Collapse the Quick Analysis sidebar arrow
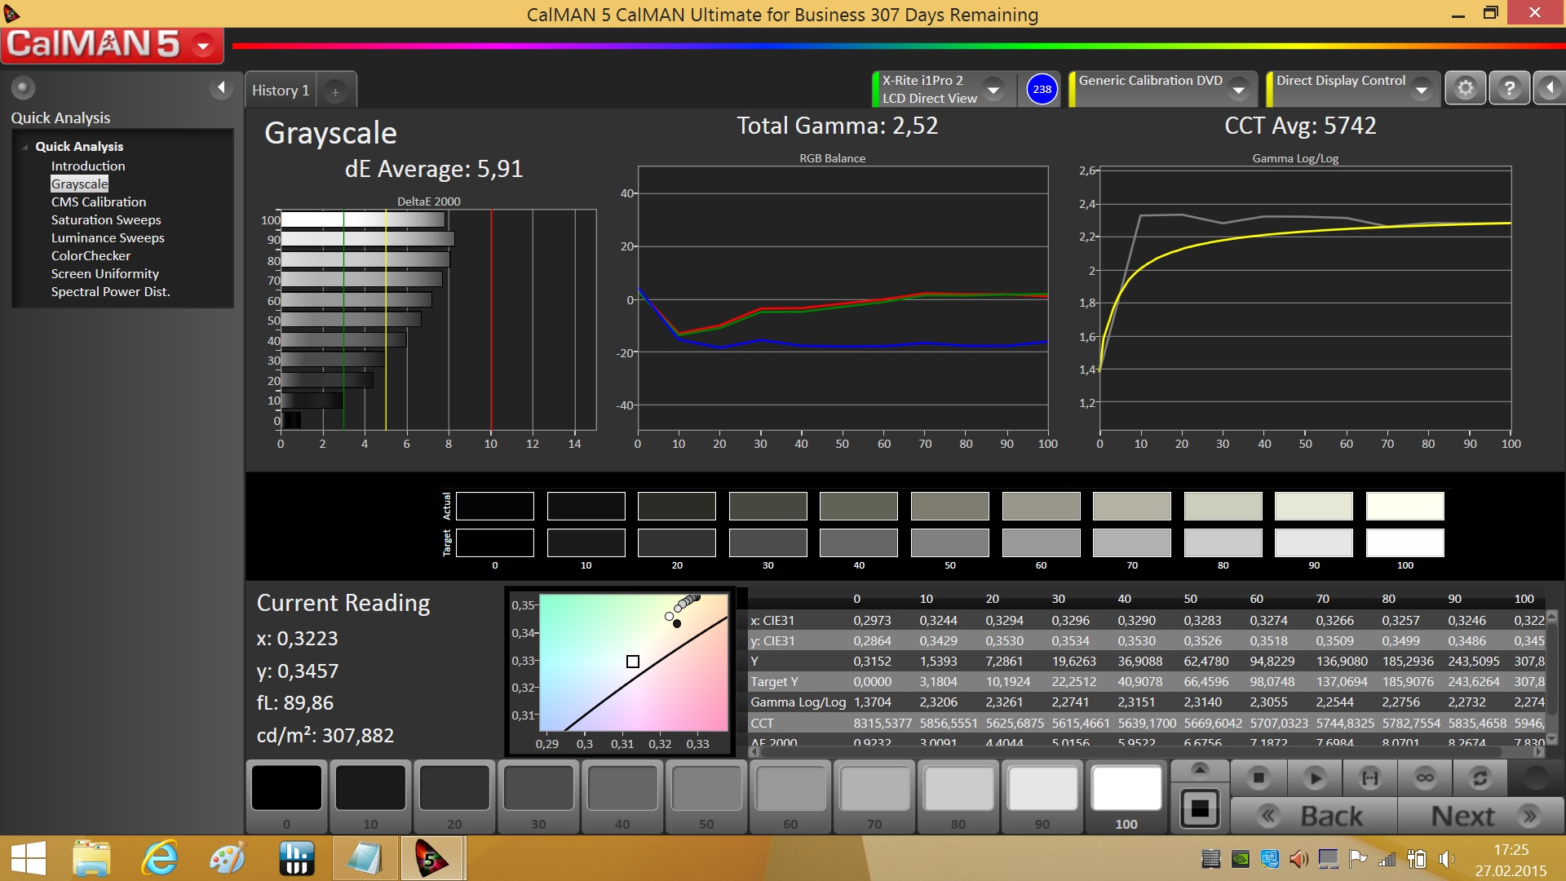This screenshot has height=881, width=1566. coord(221,87)
